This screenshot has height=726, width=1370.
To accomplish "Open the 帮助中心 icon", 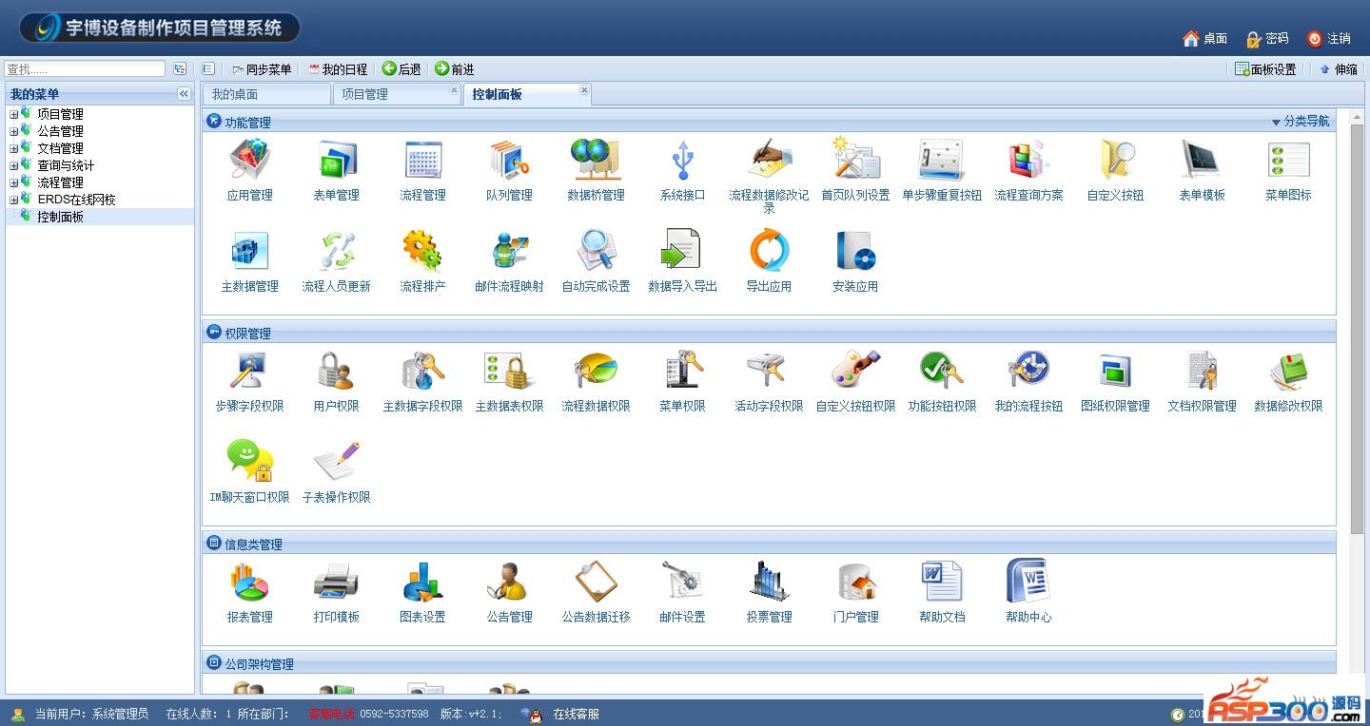I will pos(1028,582).
